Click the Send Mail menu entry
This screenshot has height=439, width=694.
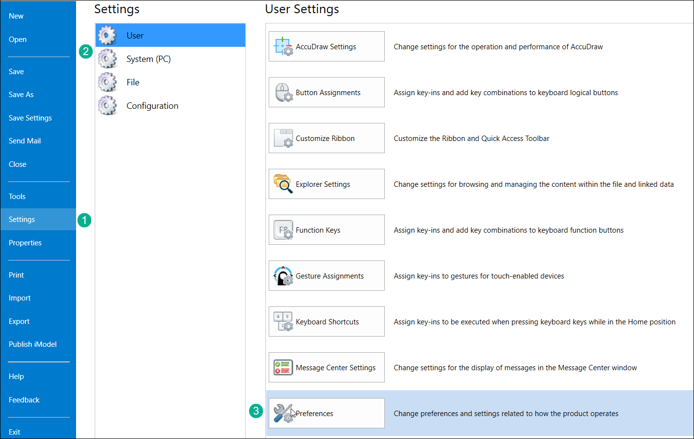point(25,141)
